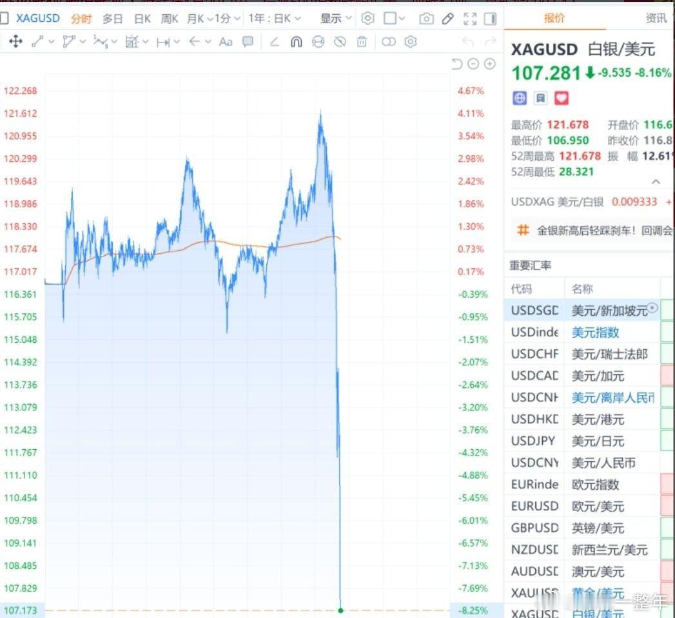Open the chart settings gear icon
Image resolution: width=675 pixels, height=618 pixels.
(x=367, y=19)
